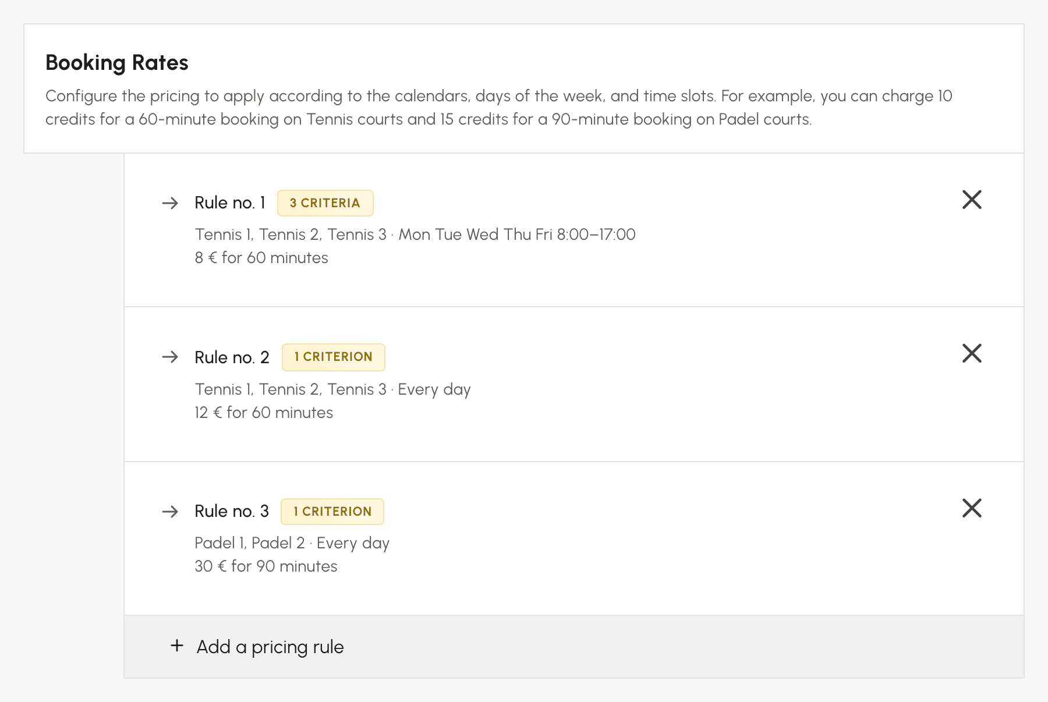Select the 8 € for 60 minutes price
The image size is (1048, 702).
[x=261, y=258]
